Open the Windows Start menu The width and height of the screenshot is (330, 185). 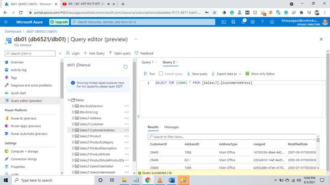pos(6,180)
